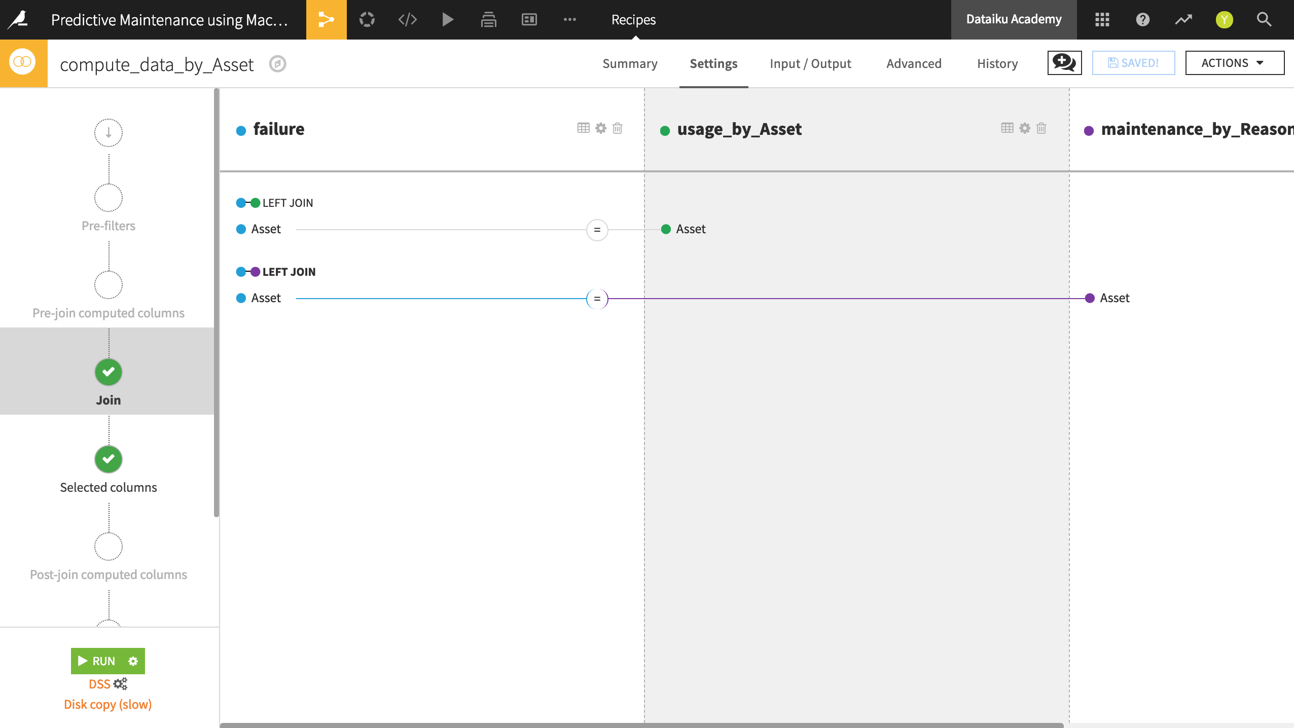Click the horizontal scrollbar at bottom

click(641, 725)
